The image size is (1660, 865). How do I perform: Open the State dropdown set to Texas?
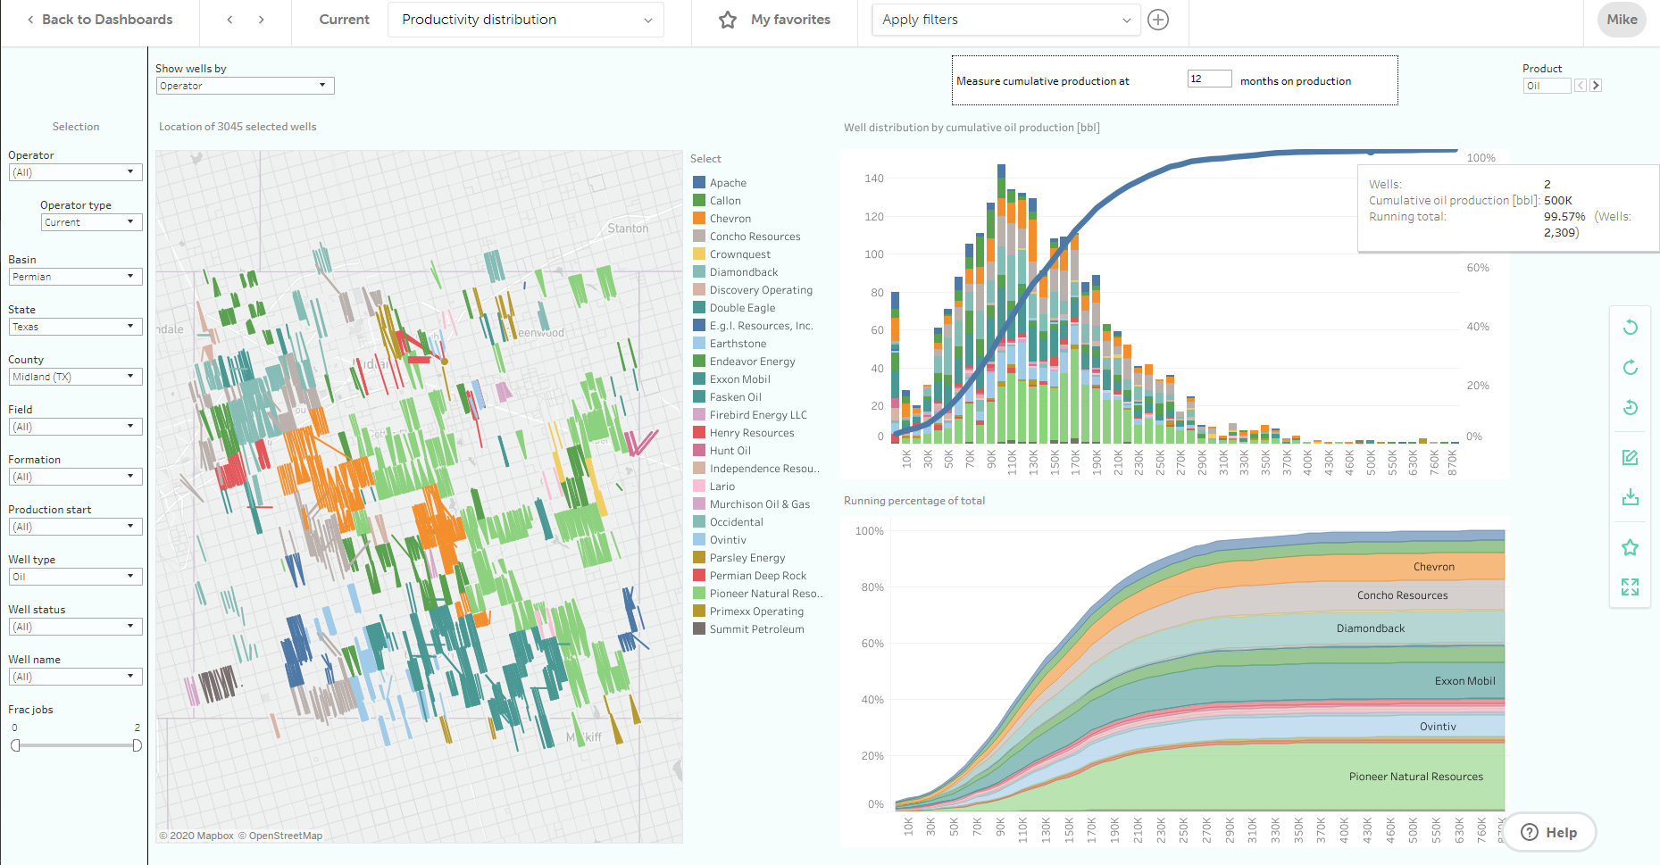[75, 327]
